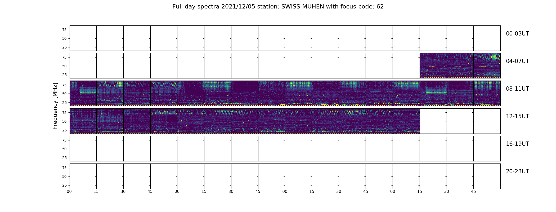
Task: Click the 'Frequency [MHz]' axis label
Action: [x=55, y=106]
